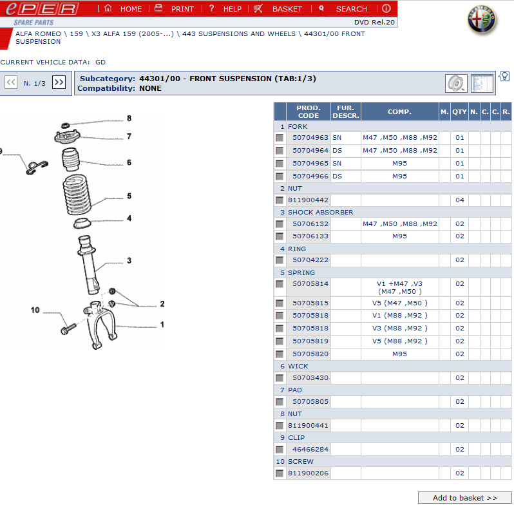Tick checkbox for screw 811900206
The width and height of the screenshot is (514, 505).
(280, 473)
